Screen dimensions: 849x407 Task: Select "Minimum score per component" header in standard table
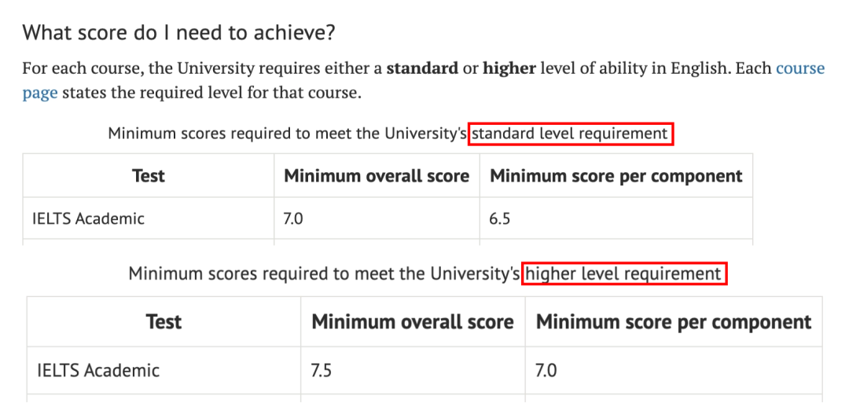[616, 176]
